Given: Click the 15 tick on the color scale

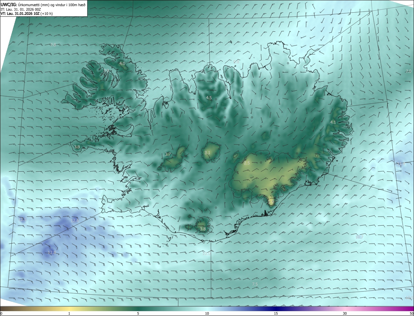Looking at the screenshot, I should 276,313.
